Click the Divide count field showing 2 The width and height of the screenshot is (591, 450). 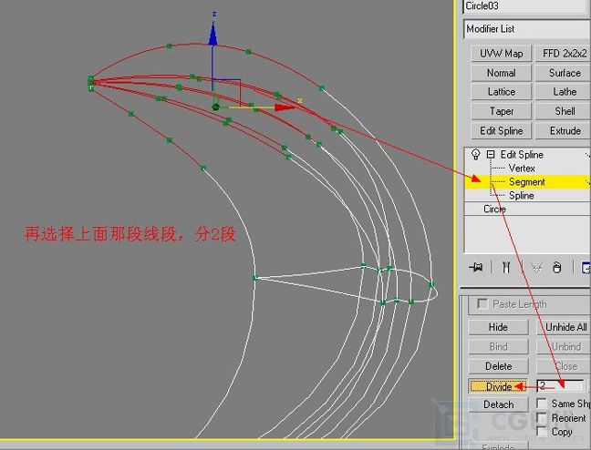click(x=560, y=385)
